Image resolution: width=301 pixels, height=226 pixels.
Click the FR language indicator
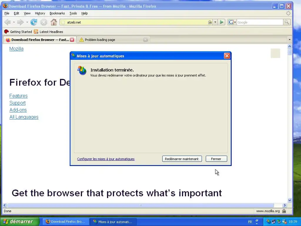click(250, 222)
